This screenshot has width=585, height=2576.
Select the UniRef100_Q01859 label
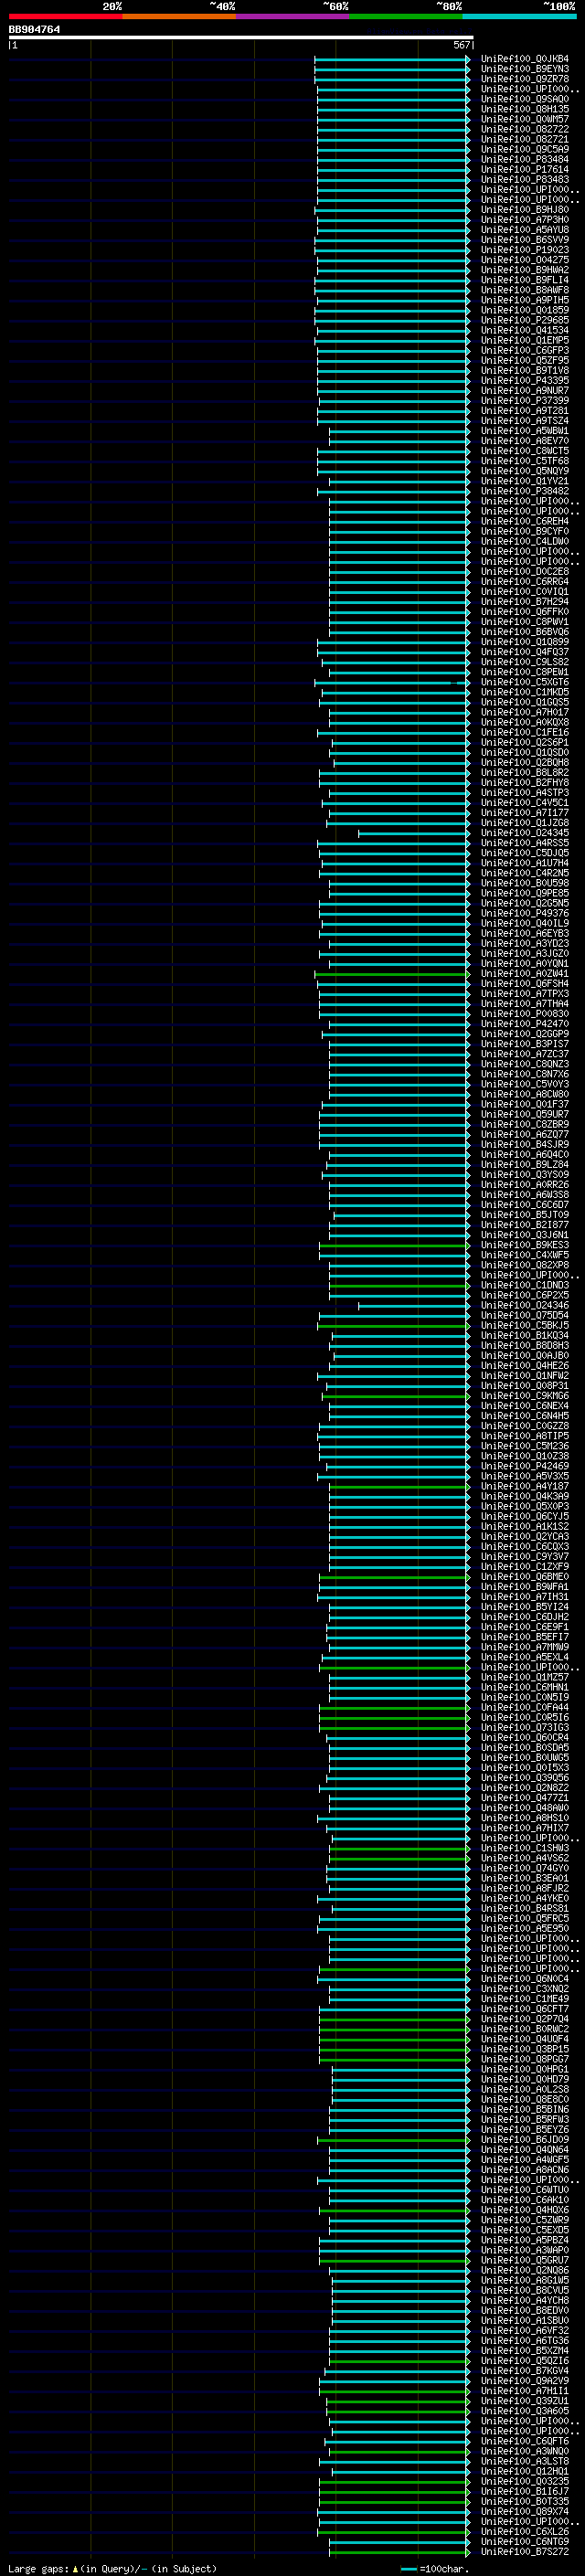525,310
